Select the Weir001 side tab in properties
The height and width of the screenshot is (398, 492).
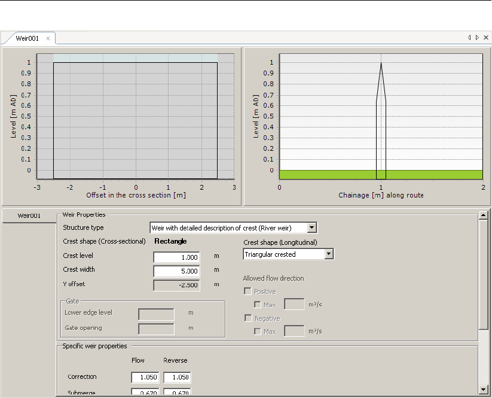(x=29, y=215)
